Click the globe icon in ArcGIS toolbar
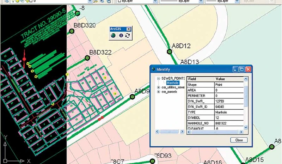The height and width of the screenshot is (164, 282). tap(114, 36)
